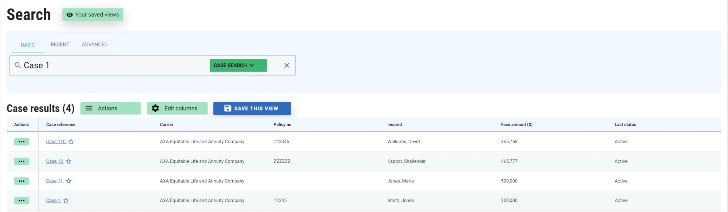728x212 pixels.
Task: Clear the search with the X icon
Action: click(287, 65)
